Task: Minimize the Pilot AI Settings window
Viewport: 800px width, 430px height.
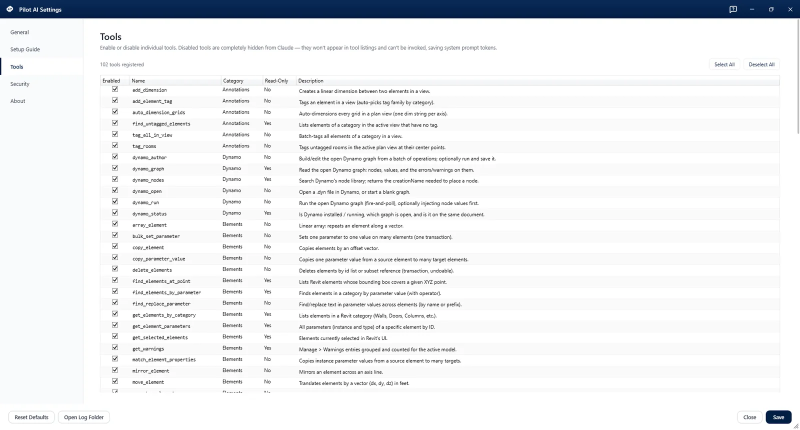Action: tap(752, 9)
